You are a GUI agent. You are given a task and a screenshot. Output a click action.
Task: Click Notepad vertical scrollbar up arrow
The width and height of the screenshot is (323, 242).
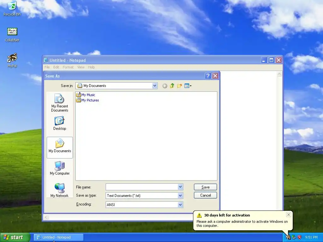pyautogui.click(x=279, y=74)
